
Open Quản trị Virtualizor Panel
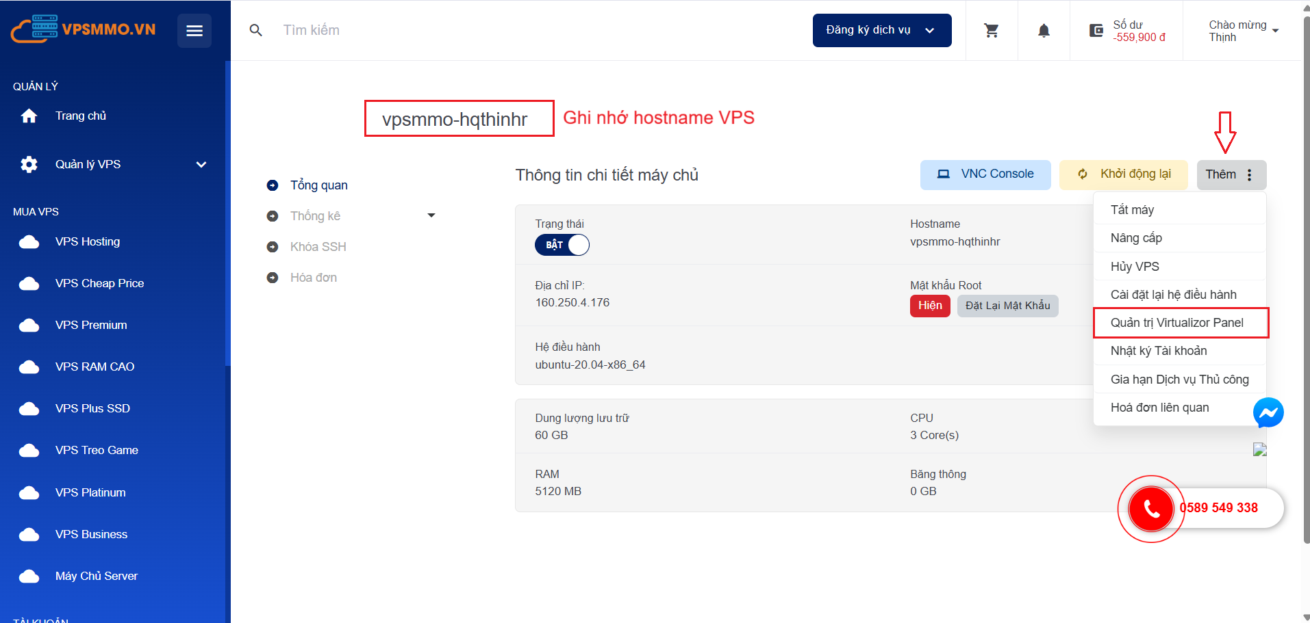click(1181, 323)
